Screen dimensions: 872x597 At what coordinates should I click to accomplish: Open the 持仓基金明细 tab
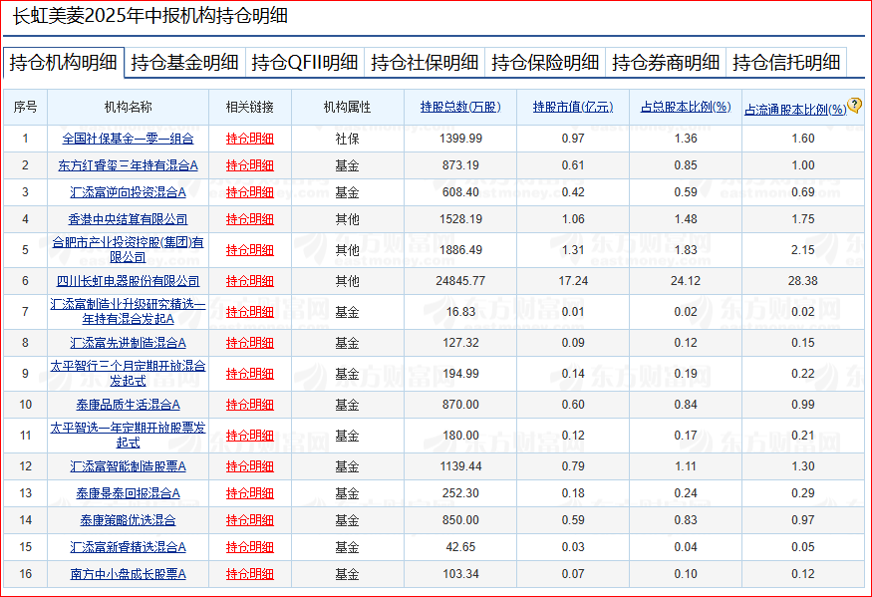coord(184,62)
